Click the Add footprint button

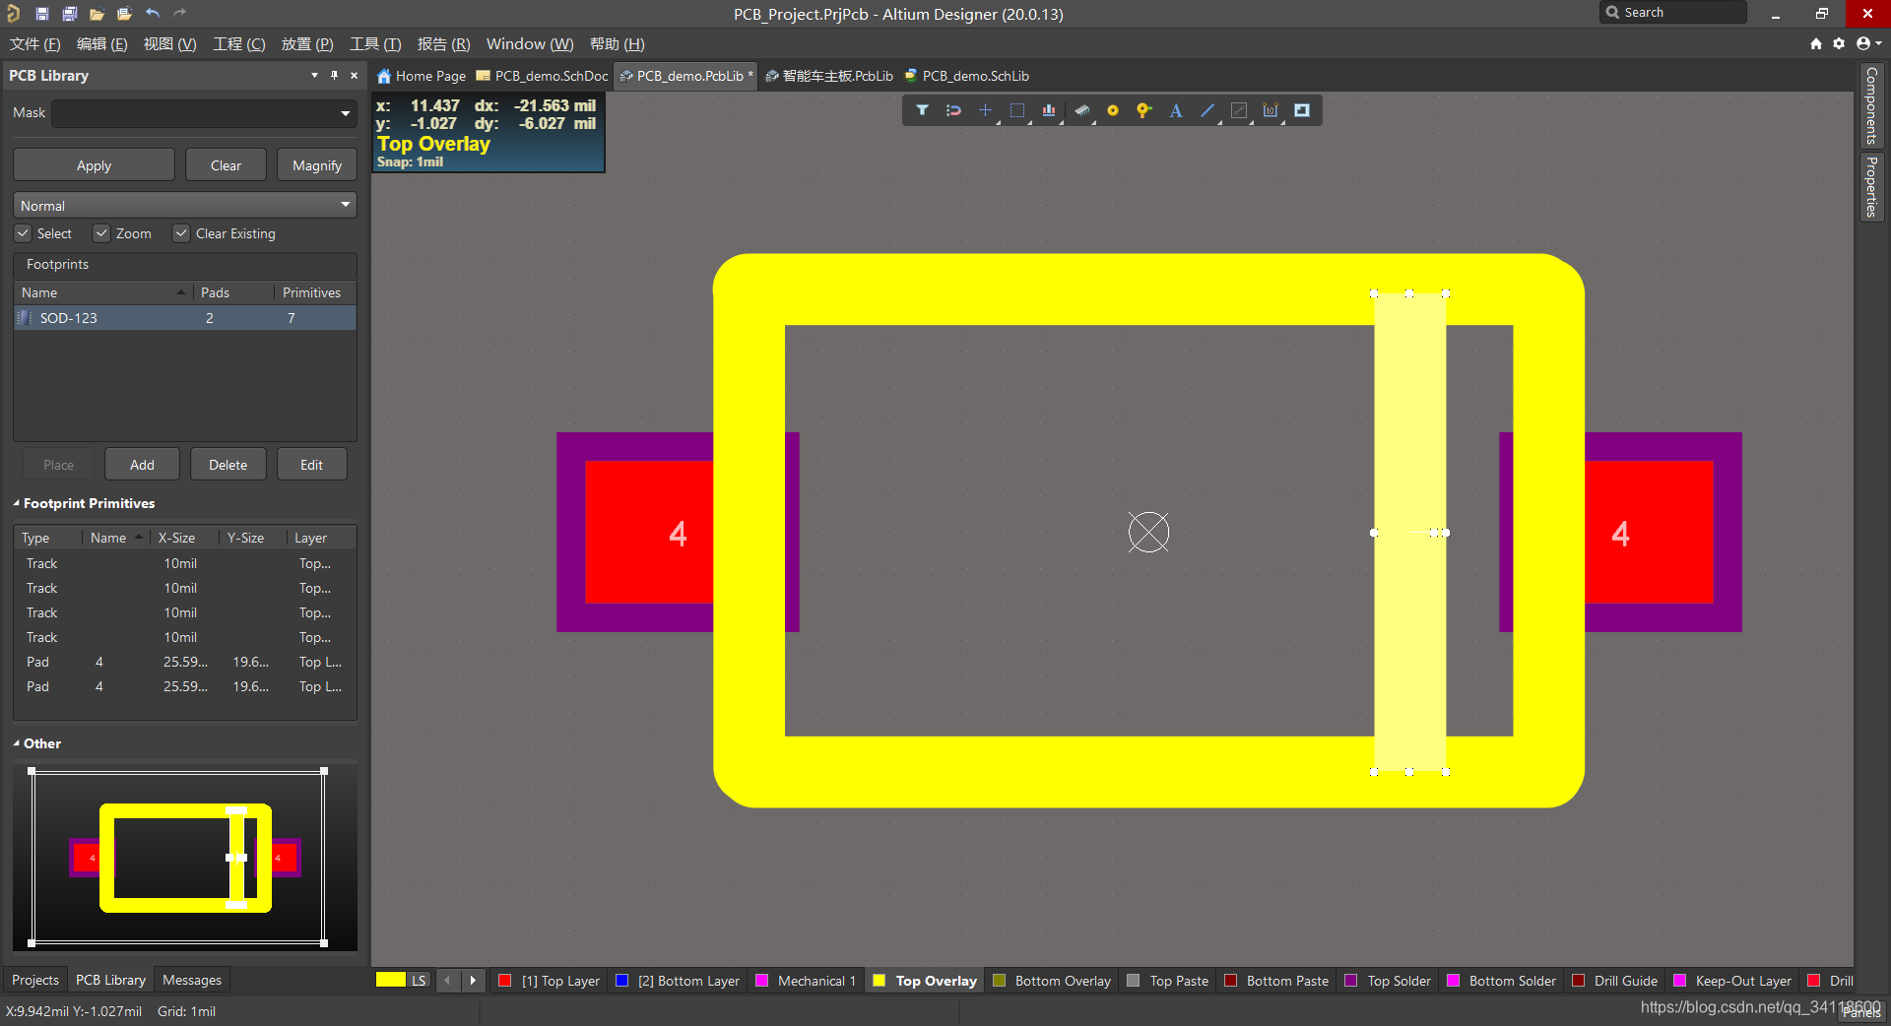click(142, 465)
